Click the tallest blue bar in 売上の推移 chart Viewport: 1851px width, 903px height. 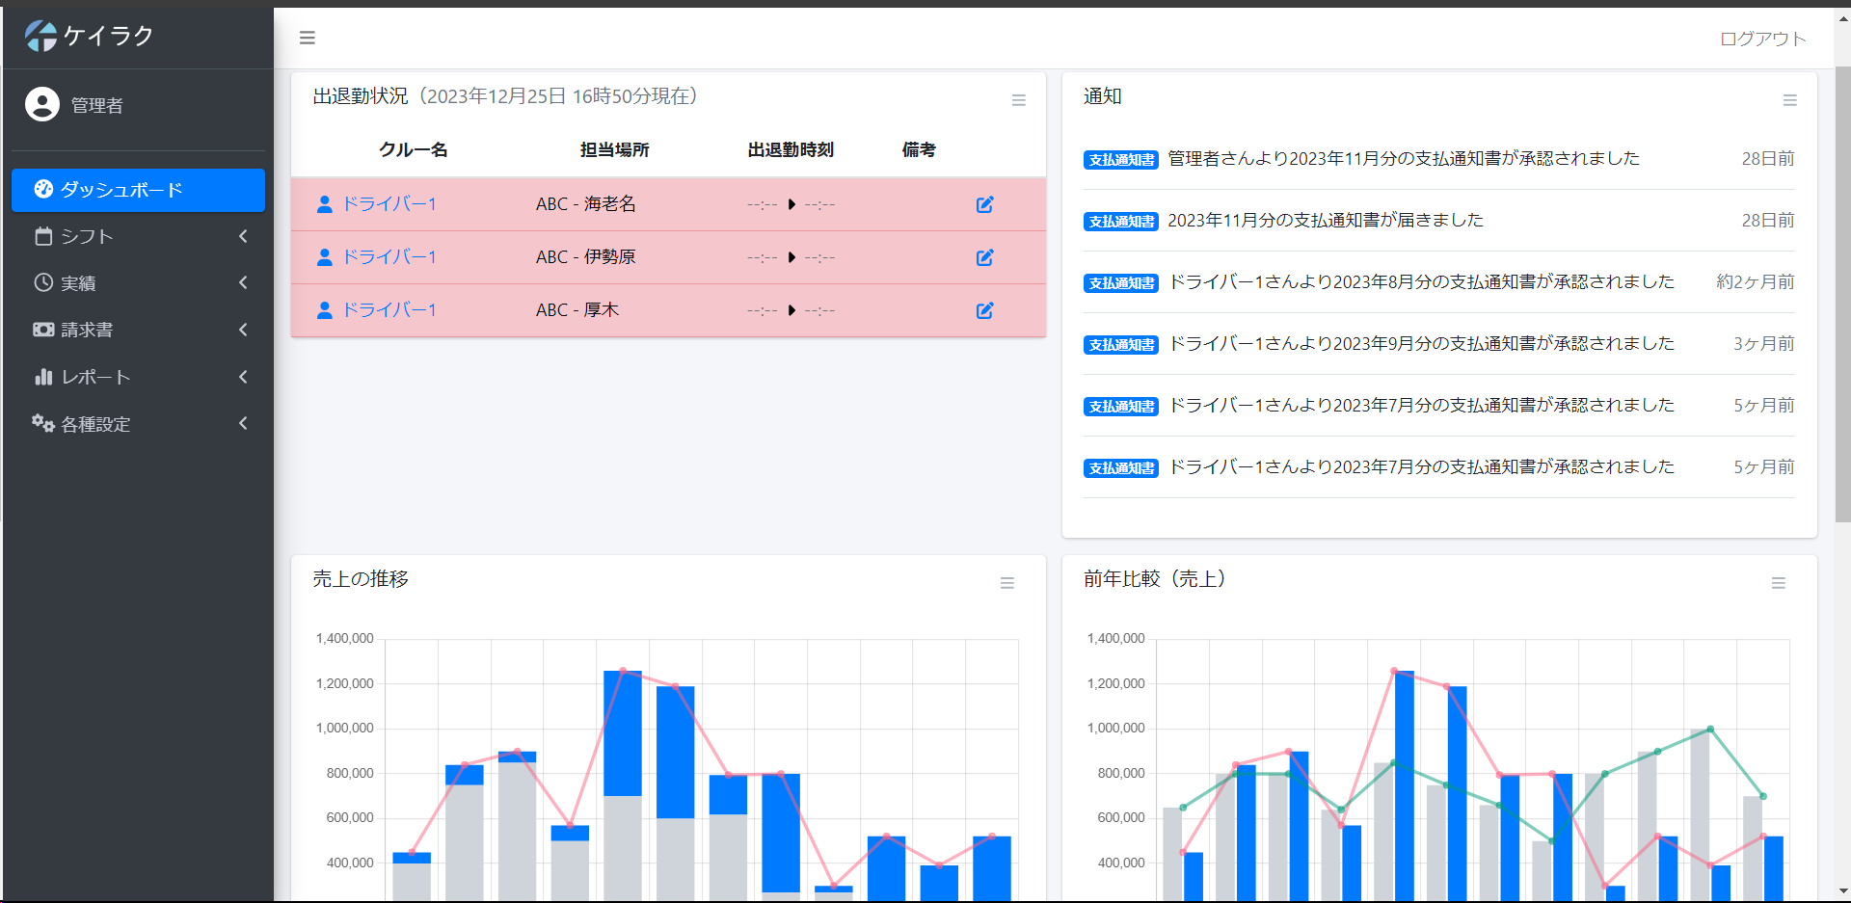[623, 733]
